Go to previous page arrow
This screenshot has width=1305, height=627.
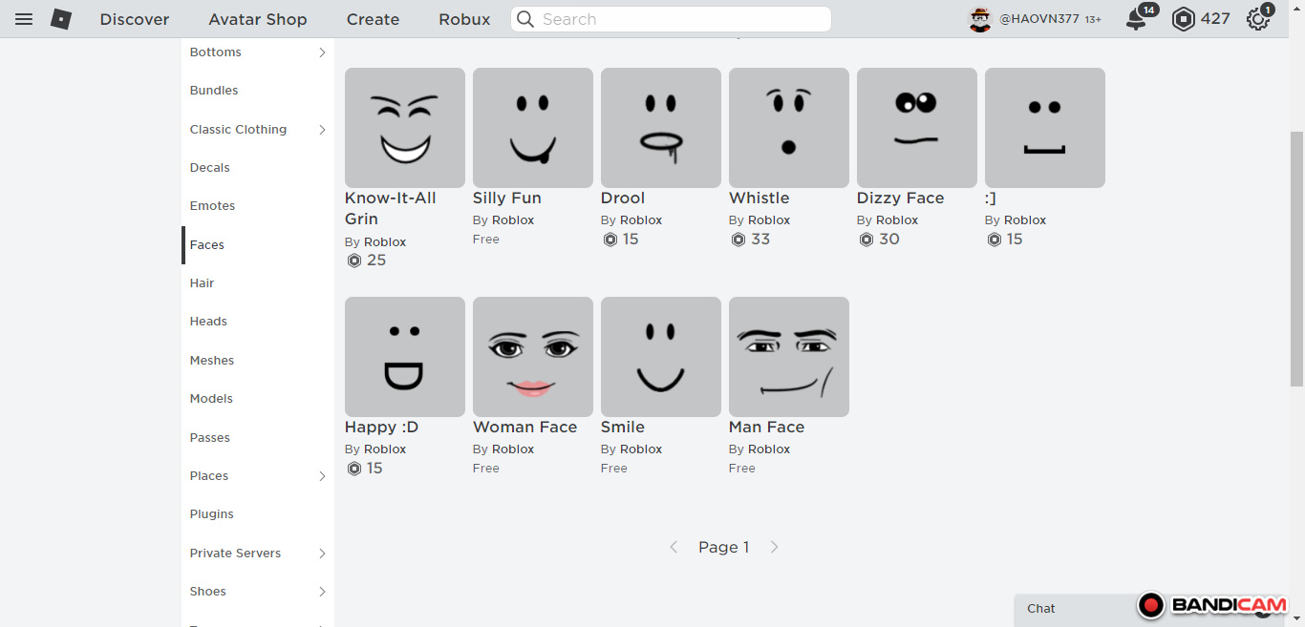[x=674, y=547]
